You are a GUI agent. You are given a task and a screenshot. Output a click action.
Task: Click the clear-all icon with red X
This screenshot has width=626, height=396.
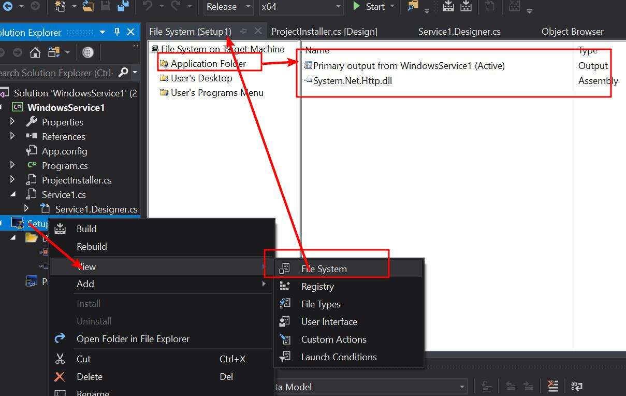coord(552,386)
